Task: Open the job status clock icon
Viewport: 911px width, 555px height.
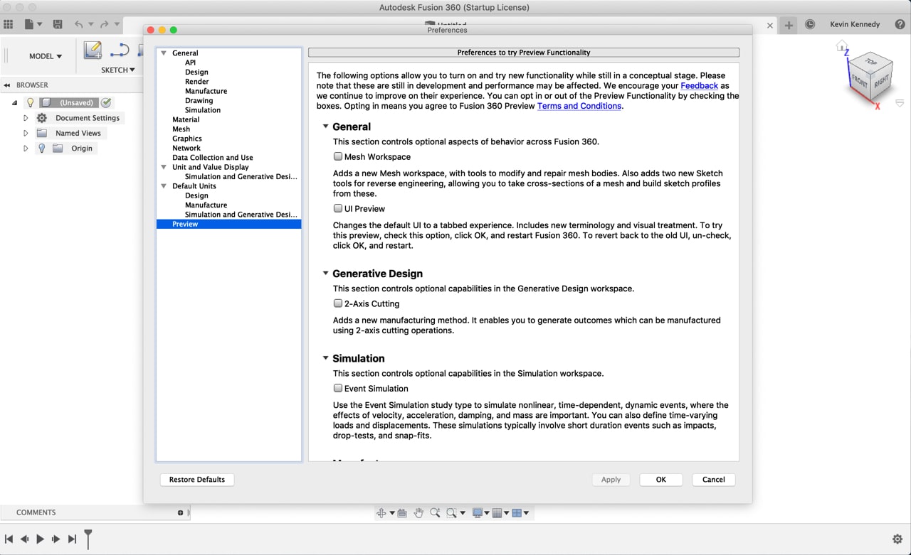Action: (810, 24)
